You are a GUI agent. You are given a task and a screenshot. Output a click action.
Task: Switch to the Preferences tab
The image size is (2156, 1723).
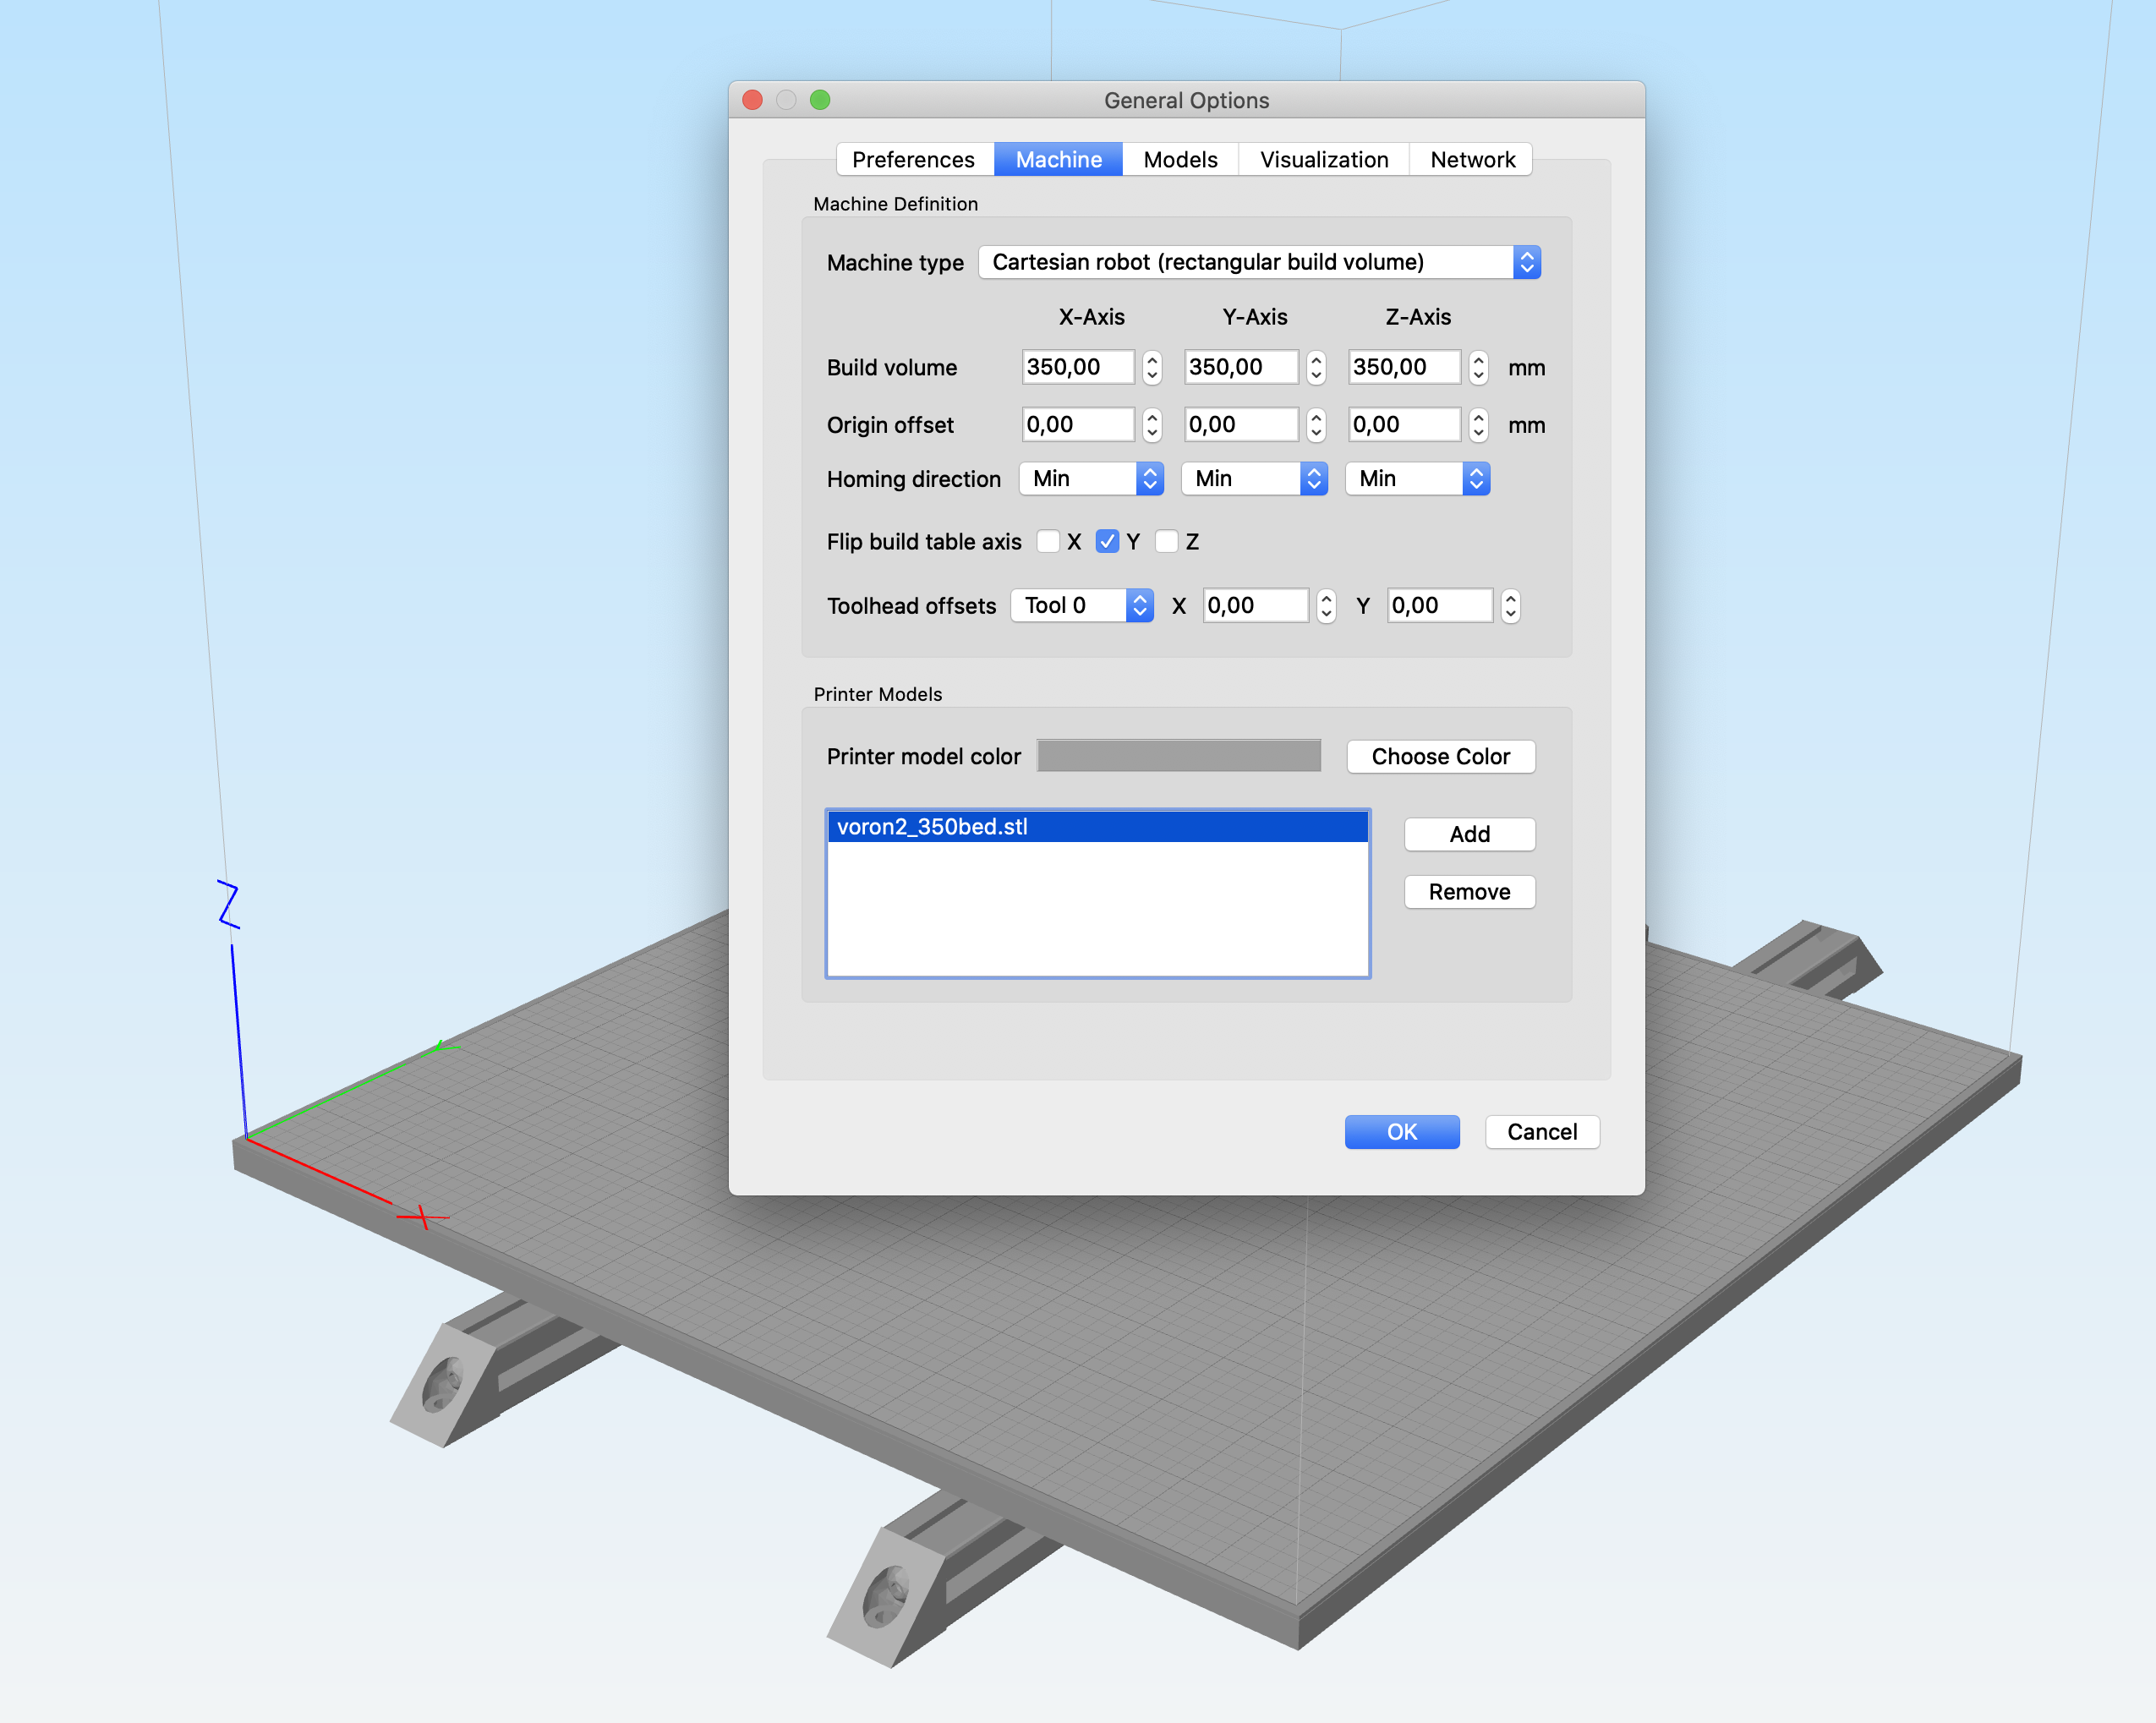(x=912, y=159)
